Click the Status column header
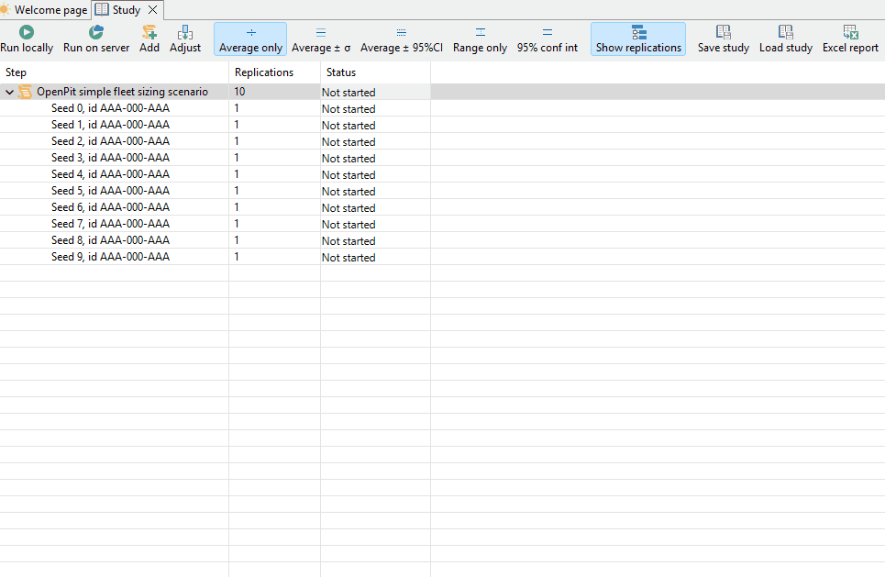 (375, 72)
